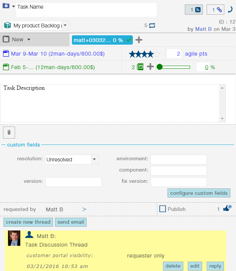Screen dimensions: 236x271
Task: Click the requester chevron arrow
Action: (84, 209)
